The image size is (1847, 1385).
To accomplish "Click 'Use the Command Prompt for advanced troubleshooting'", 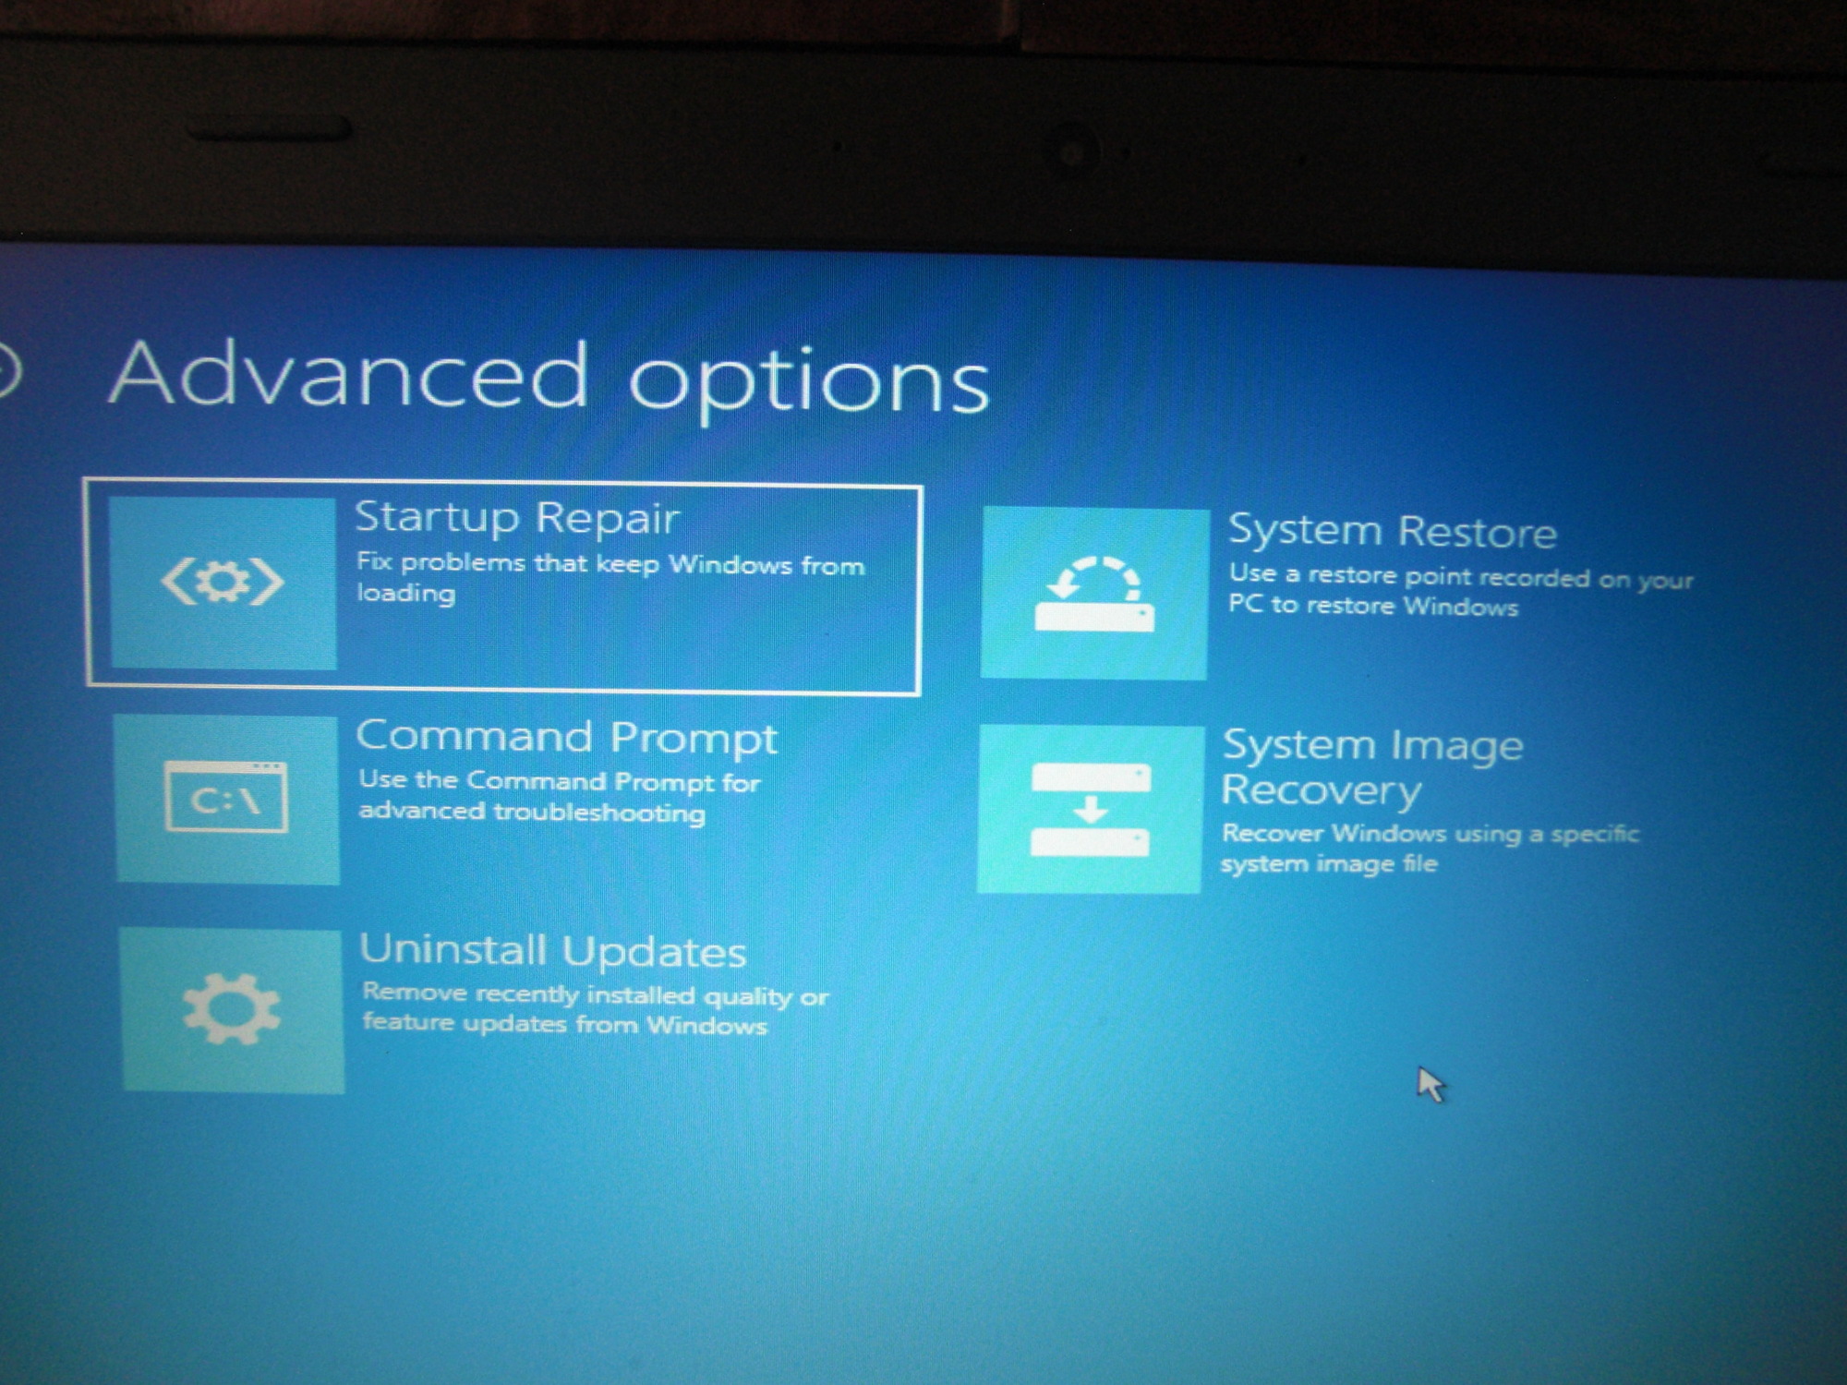I will (560, 796).
